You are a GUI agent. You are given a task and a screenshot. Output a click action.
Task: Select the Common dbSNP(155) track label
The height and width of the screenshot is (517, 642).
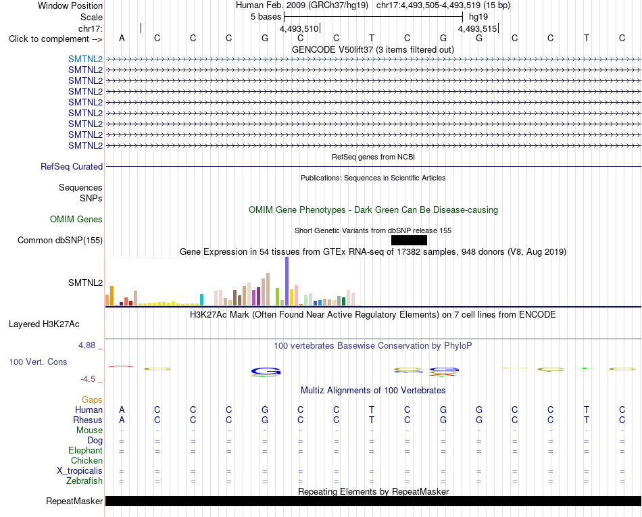coord(59,241)
